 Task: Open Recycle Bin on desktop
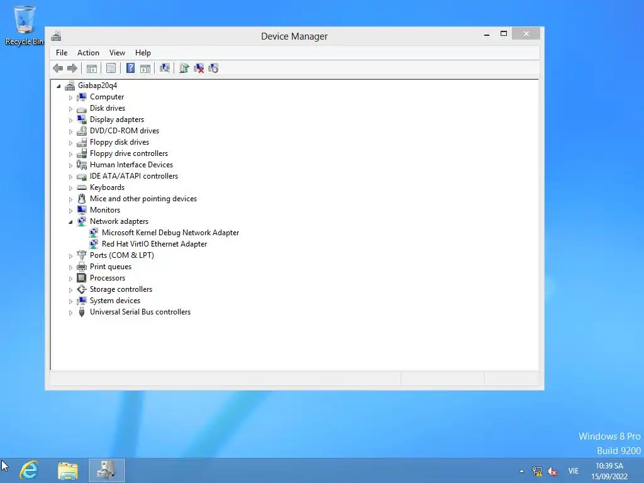[25, 25]
